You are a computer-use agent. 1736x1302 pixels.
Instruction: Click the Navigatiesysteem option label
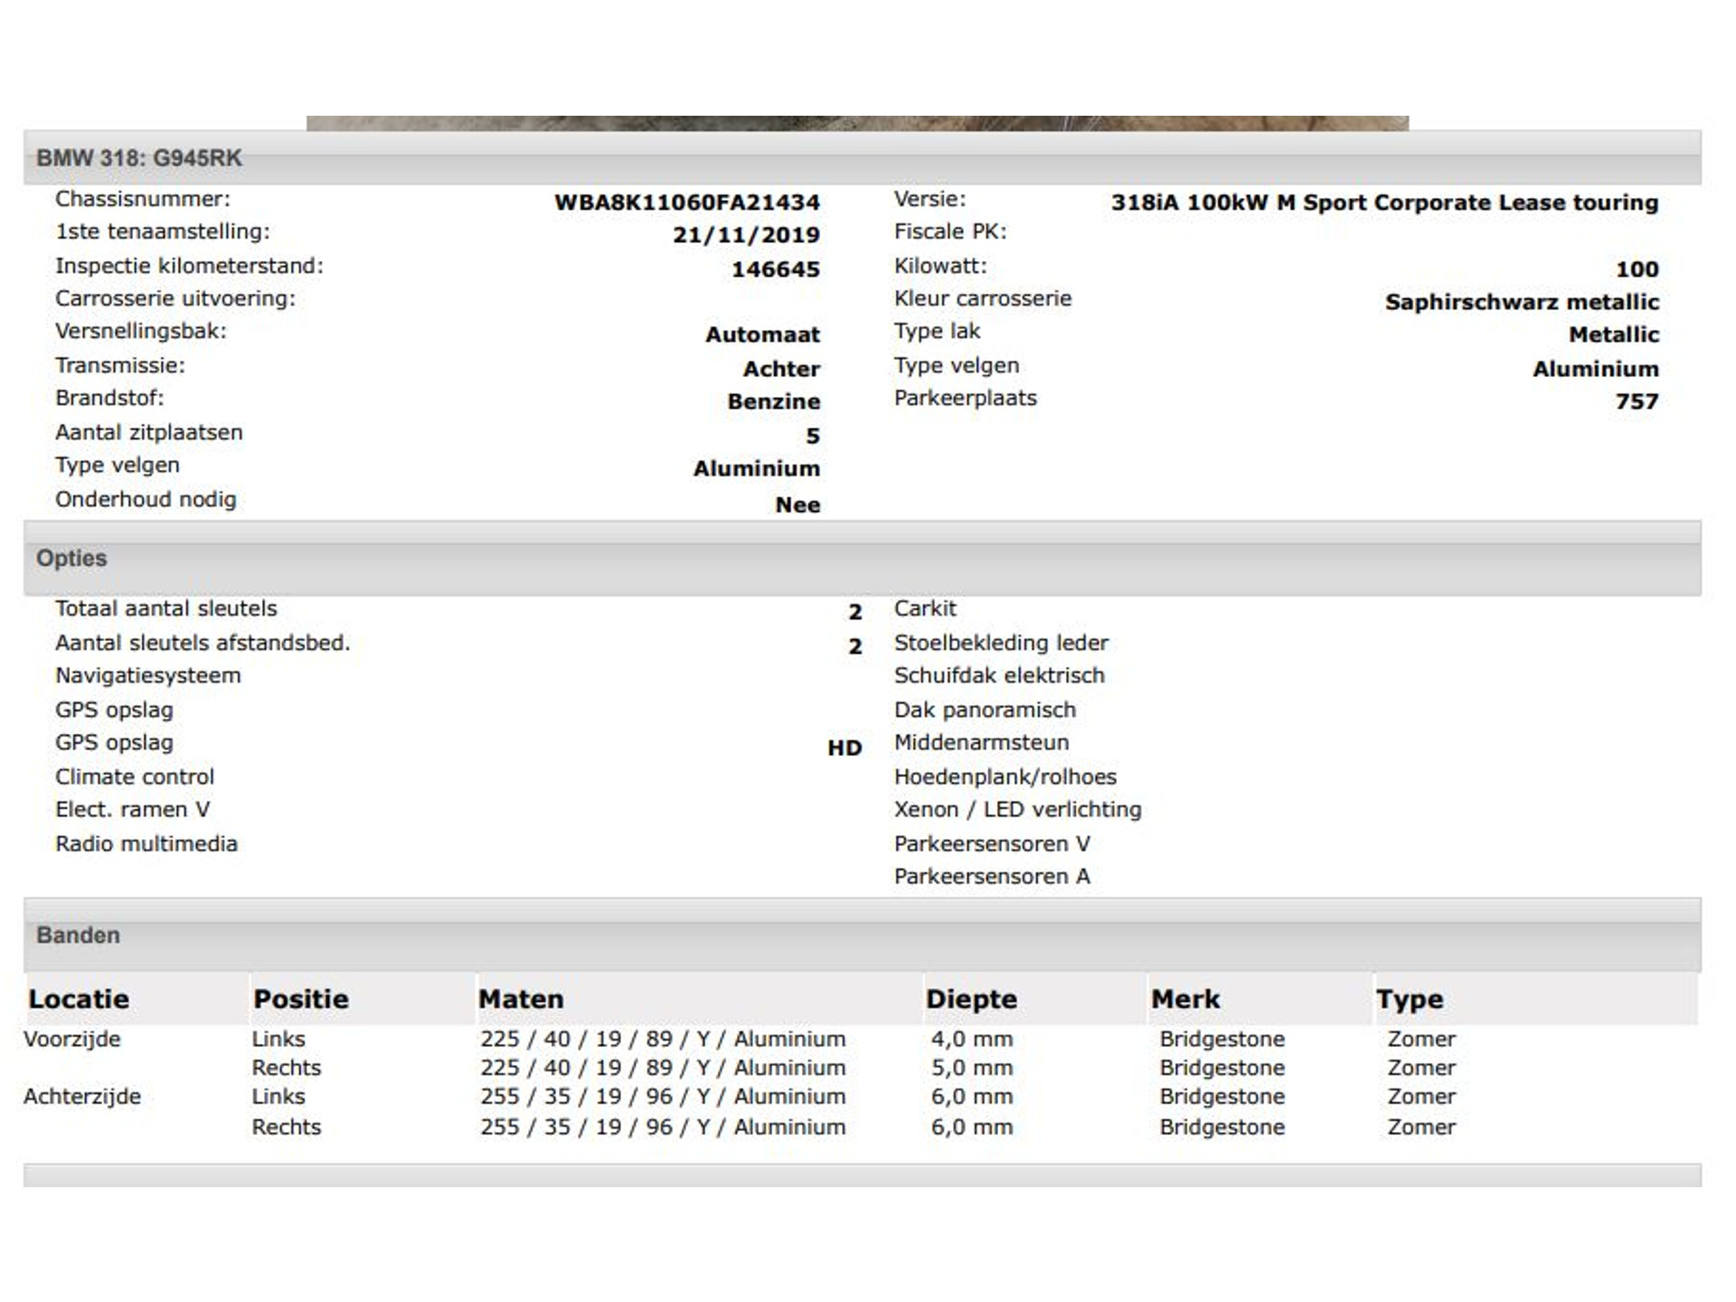pyautogui.click(x=148, y=675)
